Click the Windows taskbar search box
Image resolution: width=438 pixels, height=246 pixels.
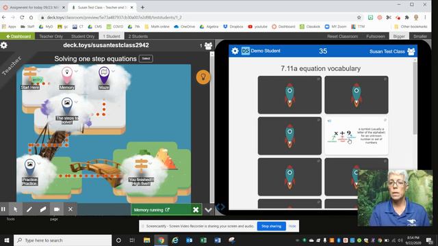click(62, 240)
